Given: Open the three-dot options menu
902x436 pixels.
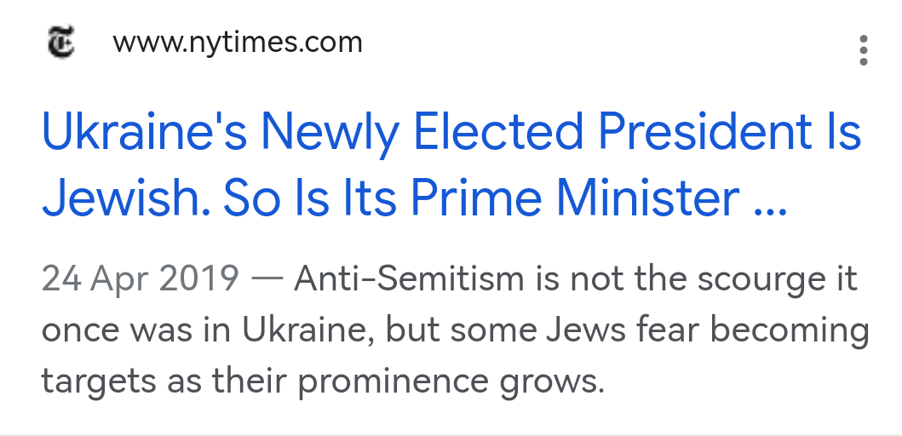Looking at the screenshot, I should coord(864,50).
